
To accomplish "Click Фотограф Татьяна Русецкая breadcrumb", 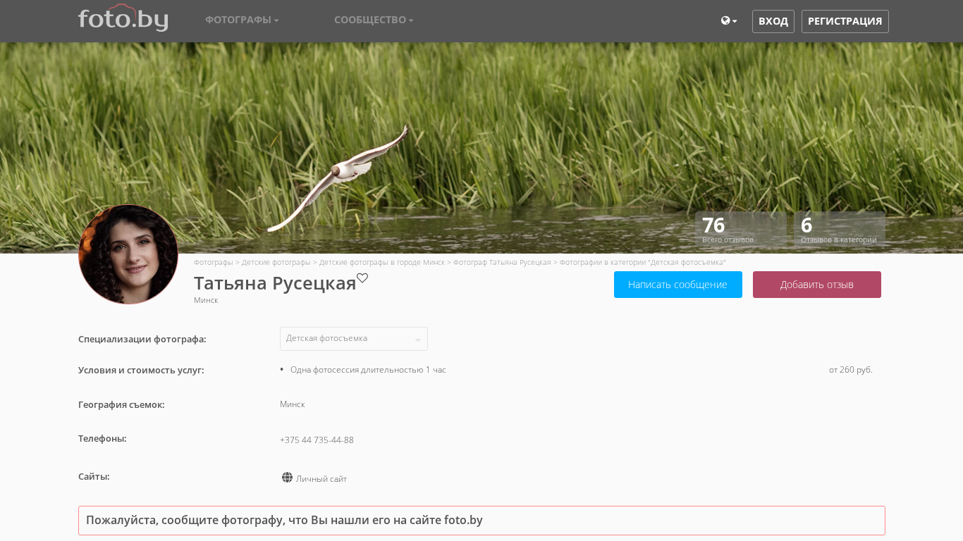I will point(502,262).
